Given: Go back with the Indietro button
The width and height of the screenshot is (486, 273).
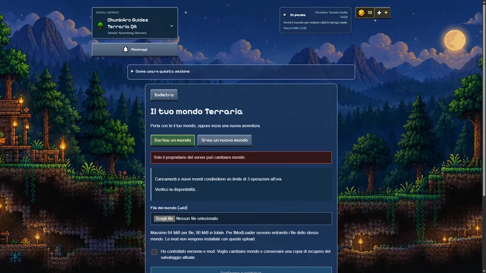Looking at the screenshot, I should [x=164, y=95].
